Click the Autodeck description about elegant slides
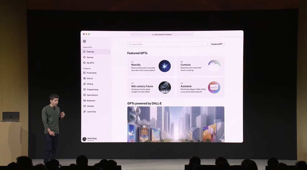 click(193, 91)
